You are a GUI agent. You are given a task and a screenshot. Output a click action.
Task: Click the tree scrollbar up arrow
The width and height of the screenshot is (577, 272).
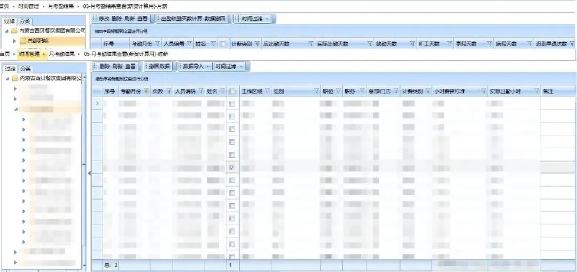click(84, 77)
